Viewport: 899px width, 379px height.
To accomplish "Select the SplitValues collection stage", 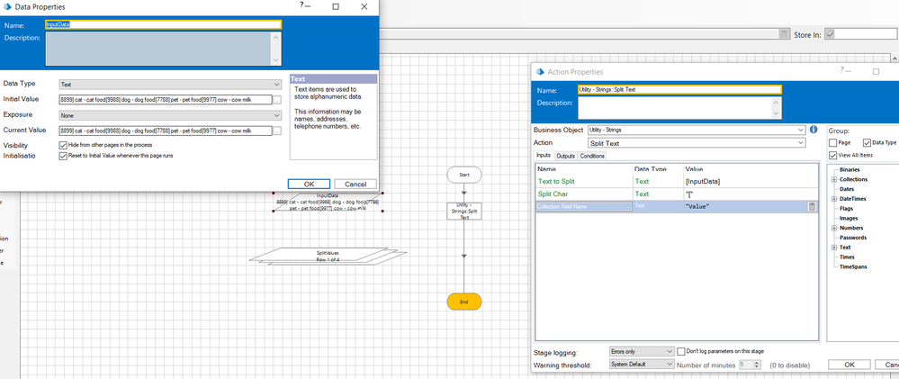I will 328,257.
